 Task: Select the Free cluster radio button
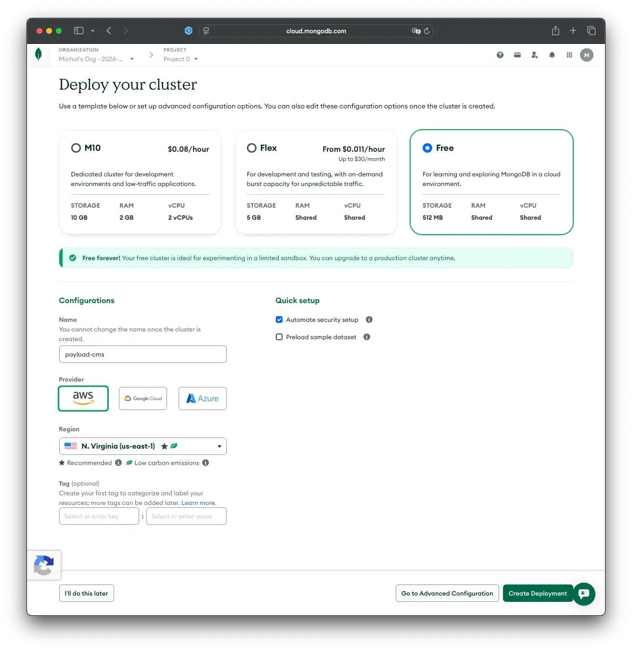[427, 148]
